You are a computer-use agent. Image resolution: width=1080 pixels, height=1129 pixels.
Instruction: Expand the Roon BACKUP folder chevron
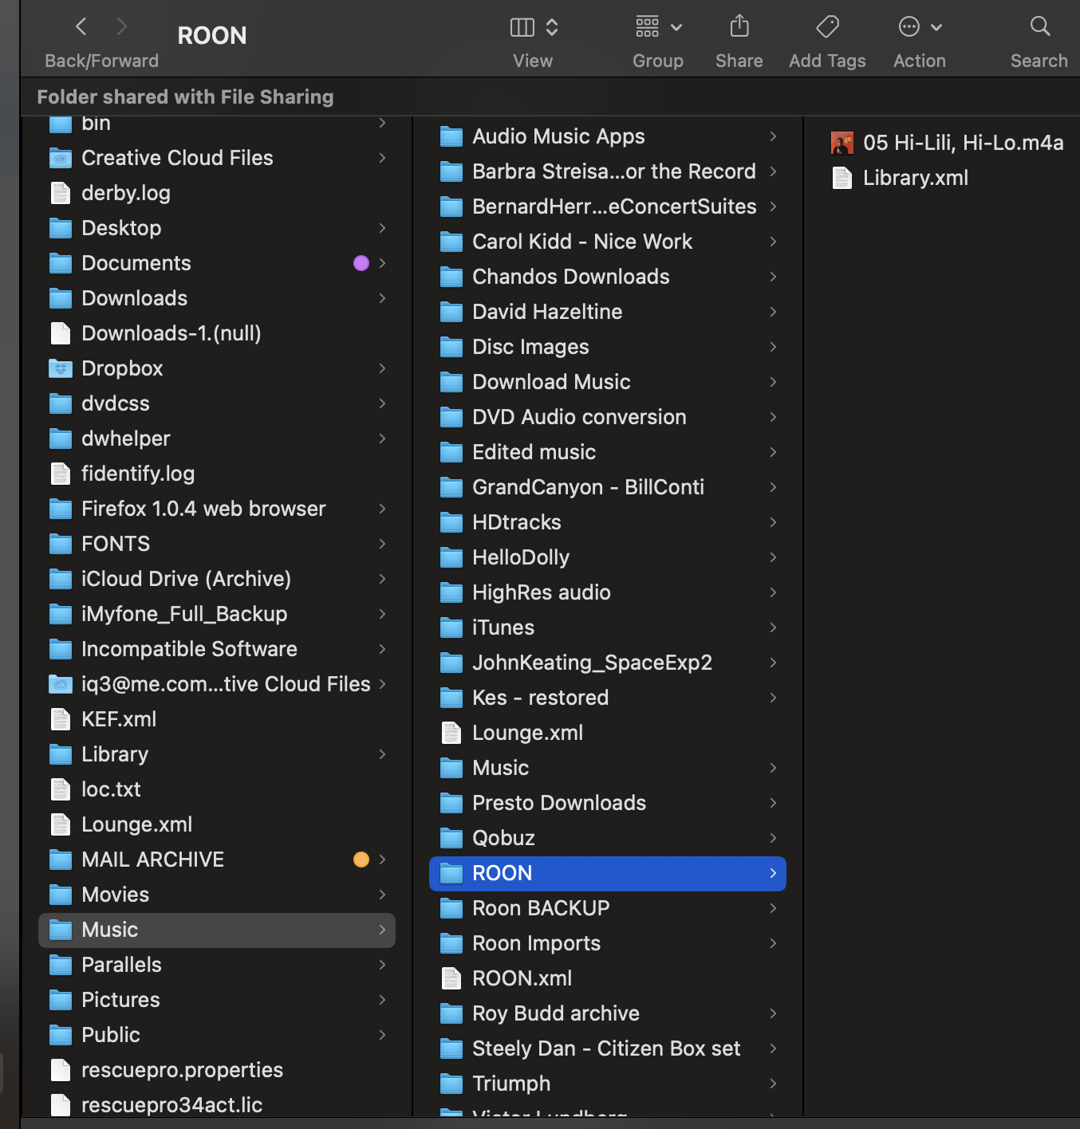click(773, 908)
